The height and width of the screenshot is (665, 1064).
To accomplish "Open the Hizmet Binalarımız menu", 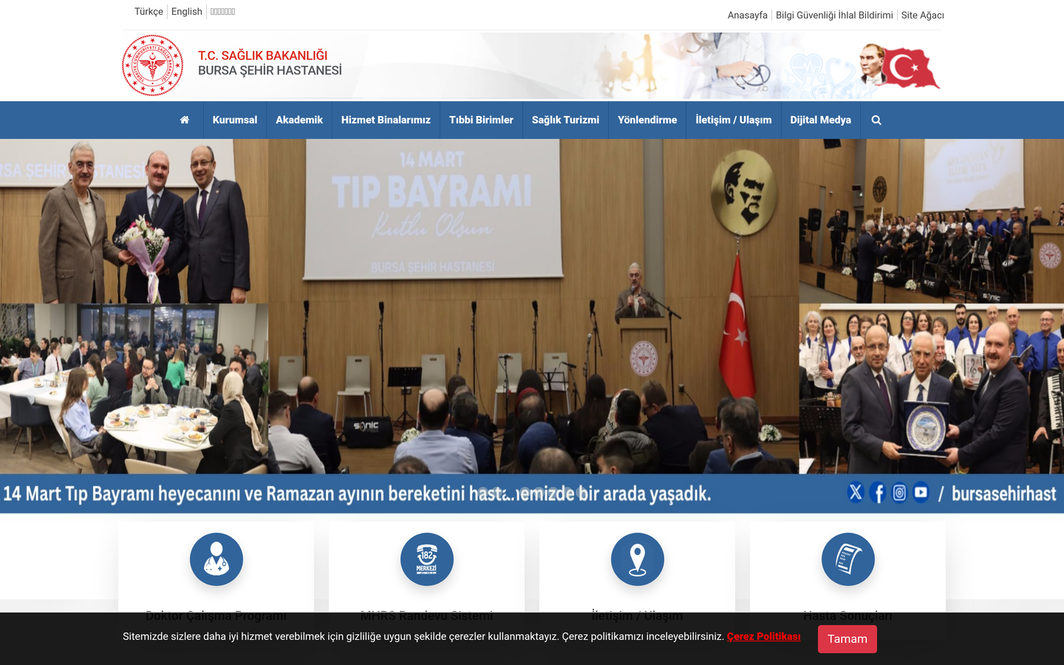I will (386, 120).
